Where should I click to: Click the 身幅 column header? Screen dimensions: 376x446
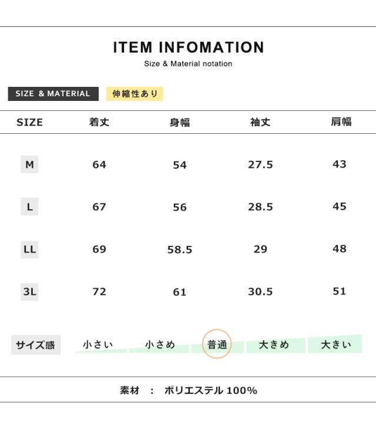tap(180, 123)
